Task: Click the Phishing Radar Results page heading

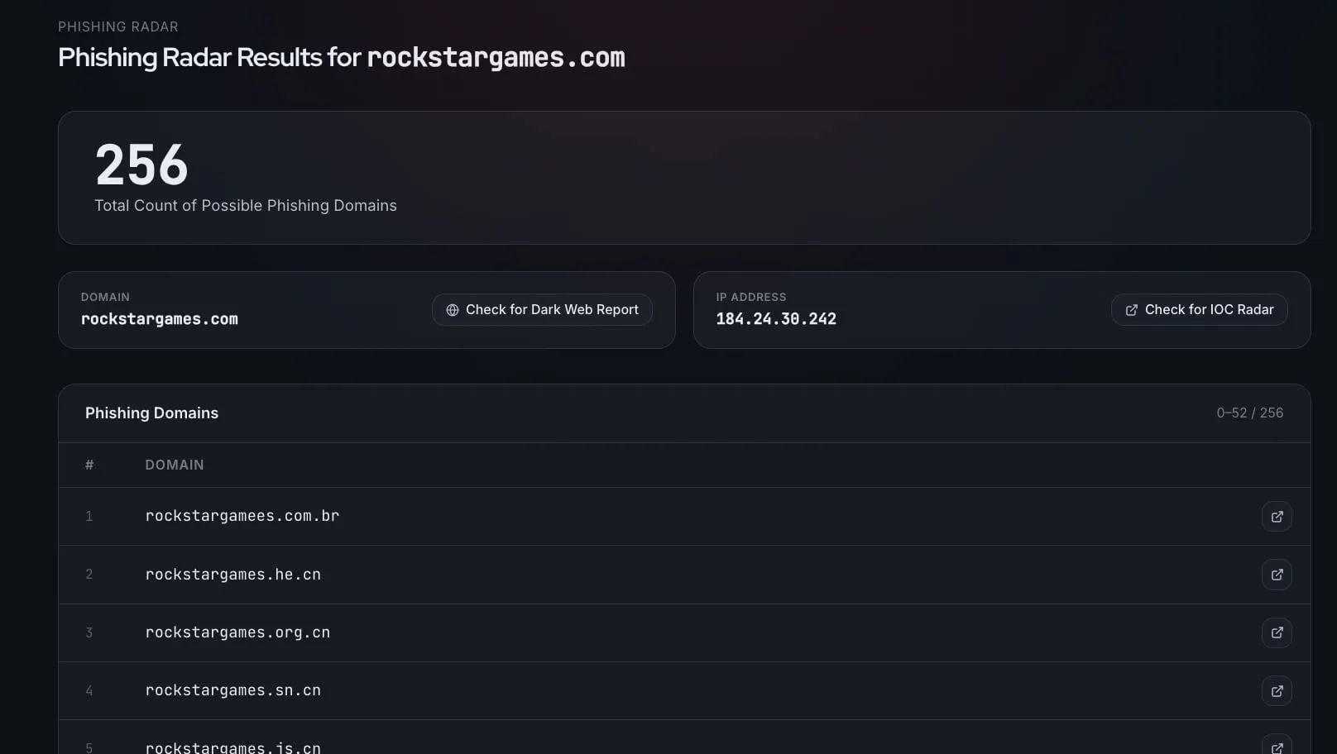Action: (x=342, y=57)
